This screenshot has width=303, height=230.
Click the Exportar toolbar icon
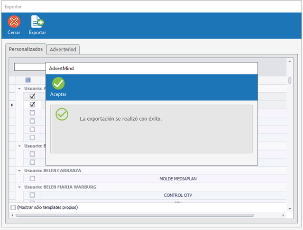coord(37,22)
